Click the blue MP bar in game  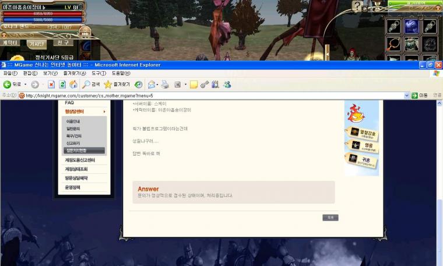coord(43,20)
